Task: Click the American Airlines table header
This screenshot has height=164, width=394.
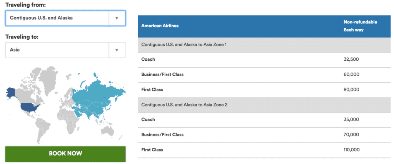Action: click(160, 26)
